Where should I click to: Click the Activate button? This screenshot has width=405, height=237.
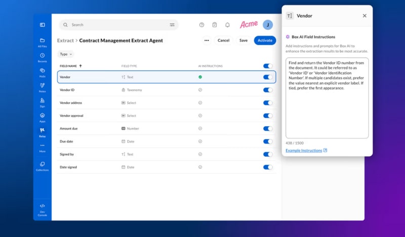click(265, 40)
